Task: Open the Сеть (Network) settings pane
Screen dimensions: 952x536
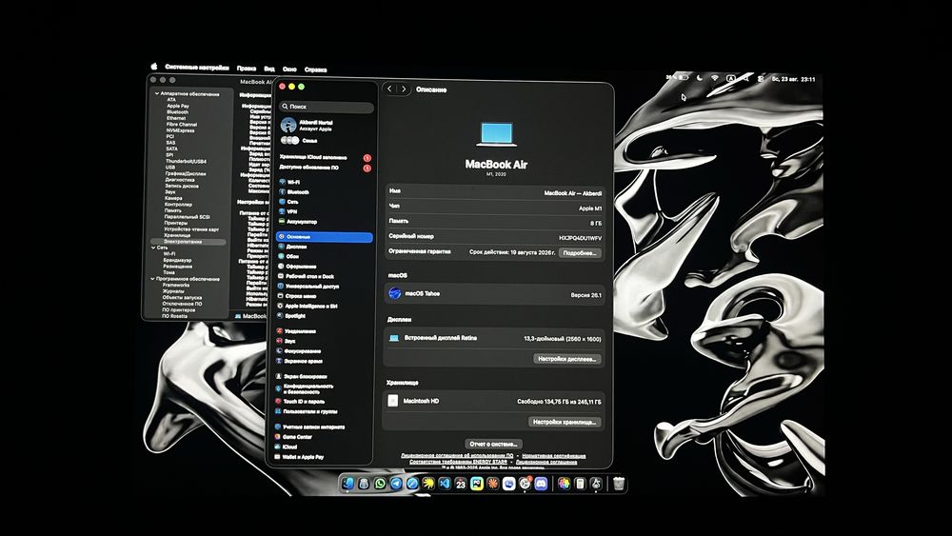Action: point(289,202)
